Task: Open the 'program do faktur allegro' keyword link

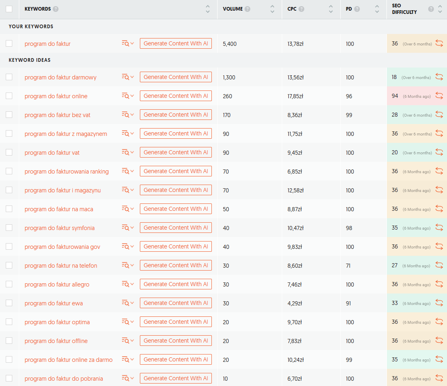Action: pos(57,284)
